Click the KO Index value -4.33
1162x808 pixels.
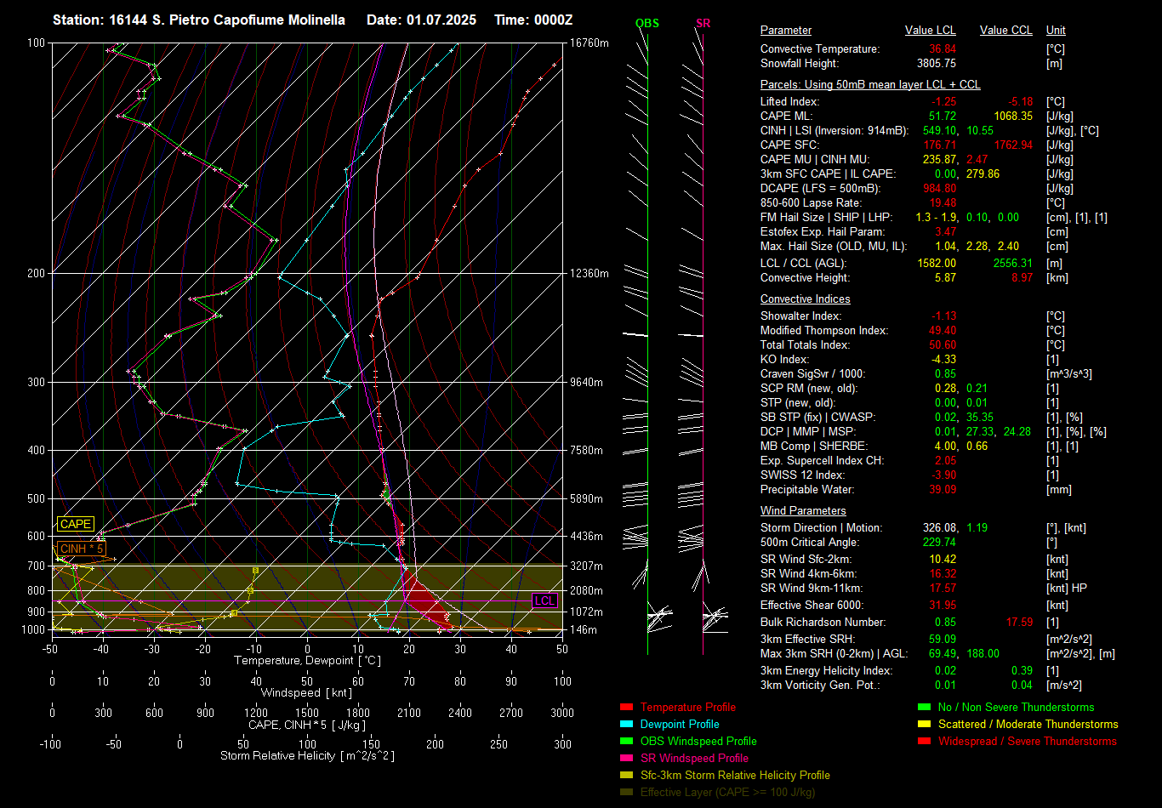tap(944, 359)
